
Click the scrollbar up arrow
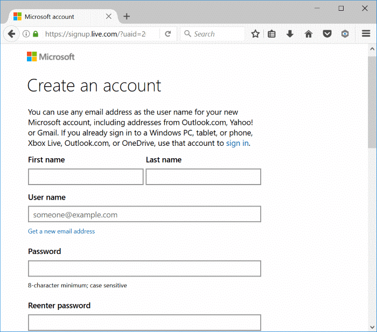(x=372, y=49)
